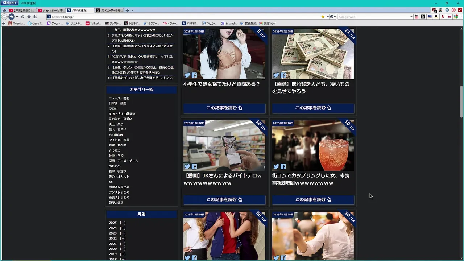
Task: Expand the 2022 monthly archive
Action: coord(123,239)
